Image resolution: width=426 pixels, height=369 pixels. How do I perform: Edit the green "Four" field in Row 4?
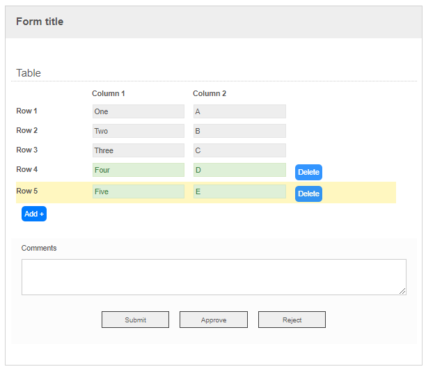138,170
